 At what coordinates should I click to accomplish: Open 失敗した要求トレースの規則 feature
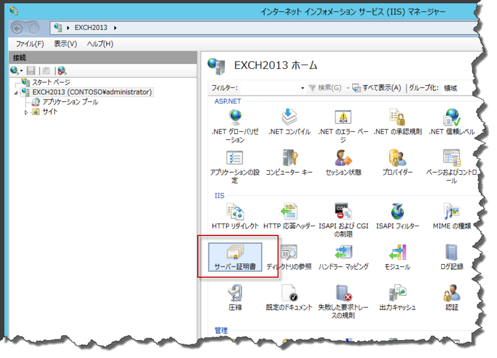tap(344, 302)
